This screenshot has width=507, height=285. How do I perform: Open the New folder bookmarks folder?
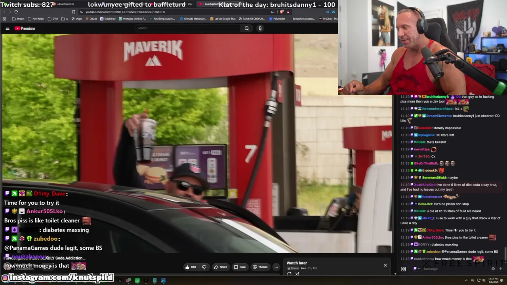pyautogui.click(x=36, y=19)
